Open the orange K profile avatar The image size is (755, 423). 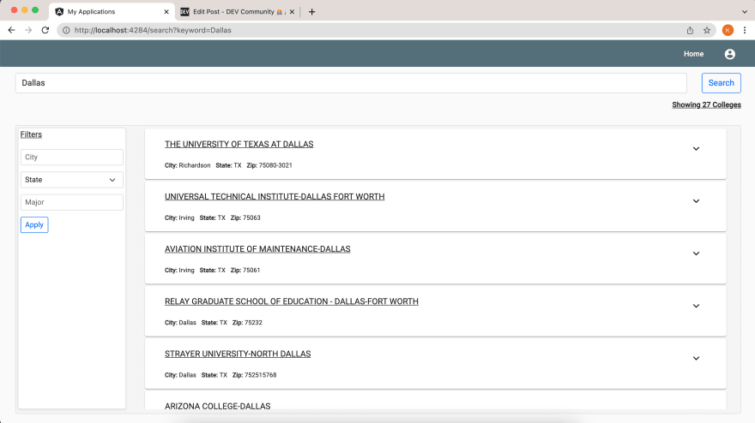(728, 30)
